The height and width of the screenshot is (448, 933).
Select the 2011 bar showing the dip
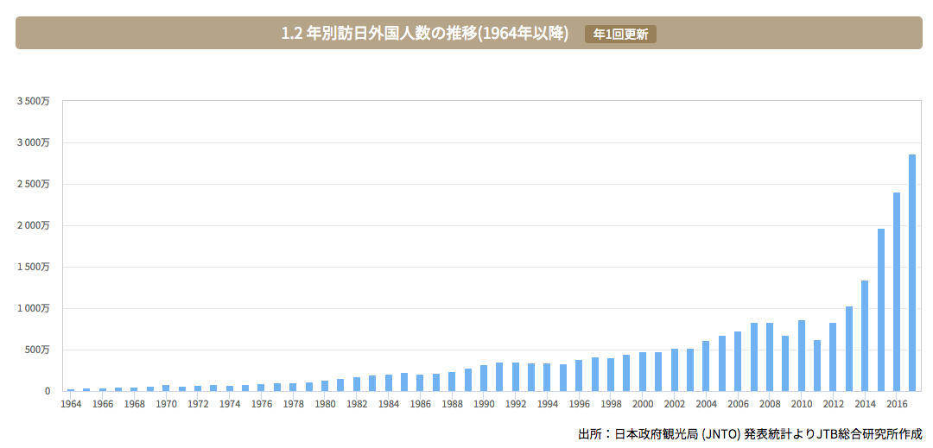[817, 366]
